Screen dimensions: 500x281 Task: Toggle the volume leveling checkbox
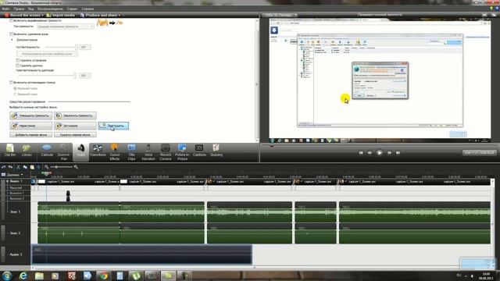click(x=11, y=20)
